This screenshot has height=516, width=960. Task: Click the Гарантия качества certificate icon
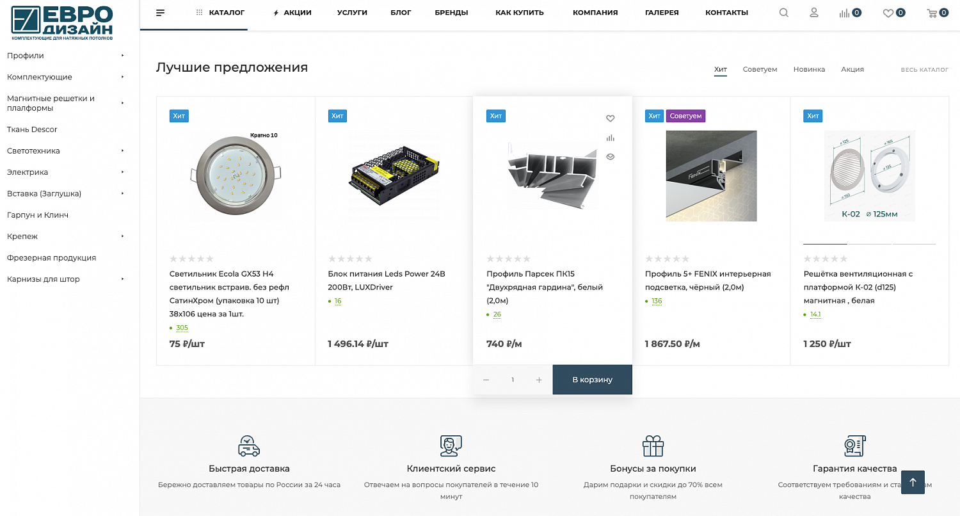click(x=854, y=446)
